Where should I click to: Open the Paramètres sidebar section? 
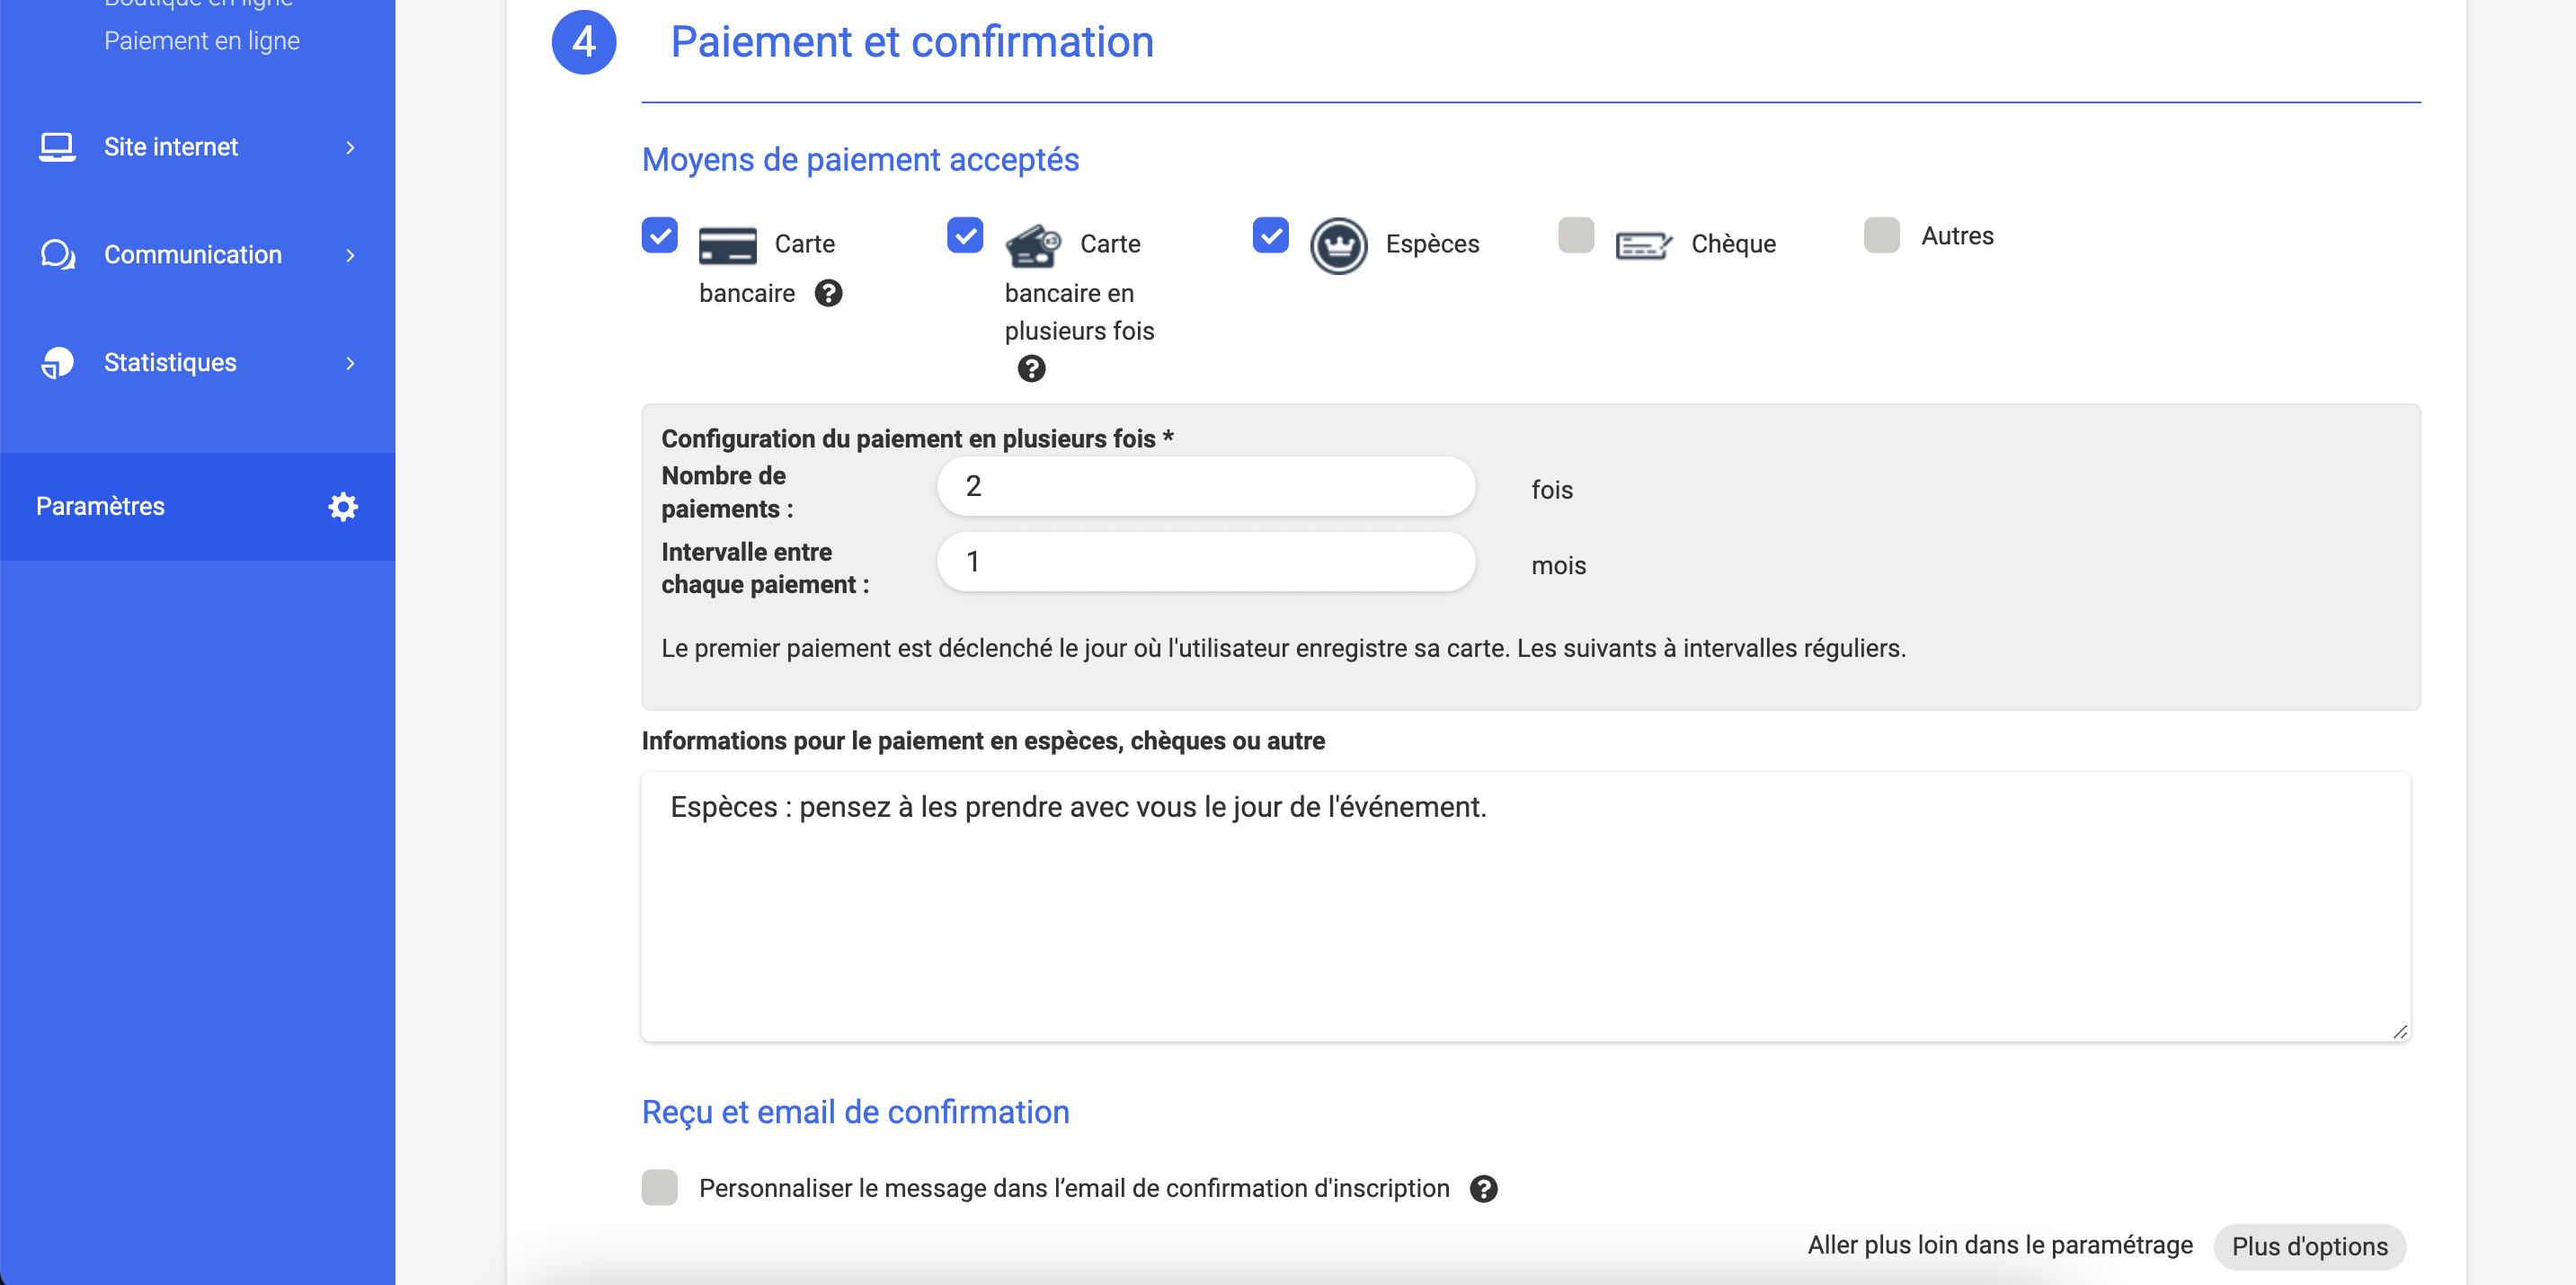100,506
